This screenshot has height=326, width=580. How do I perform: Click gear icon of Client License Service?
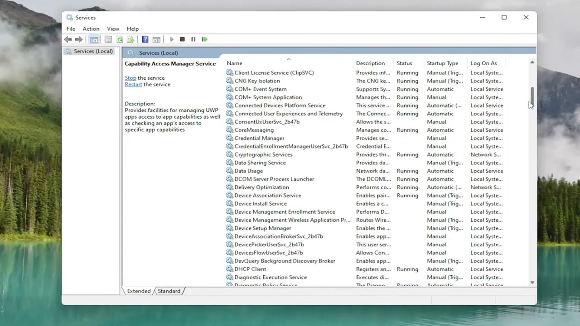(x=230, y=72)
